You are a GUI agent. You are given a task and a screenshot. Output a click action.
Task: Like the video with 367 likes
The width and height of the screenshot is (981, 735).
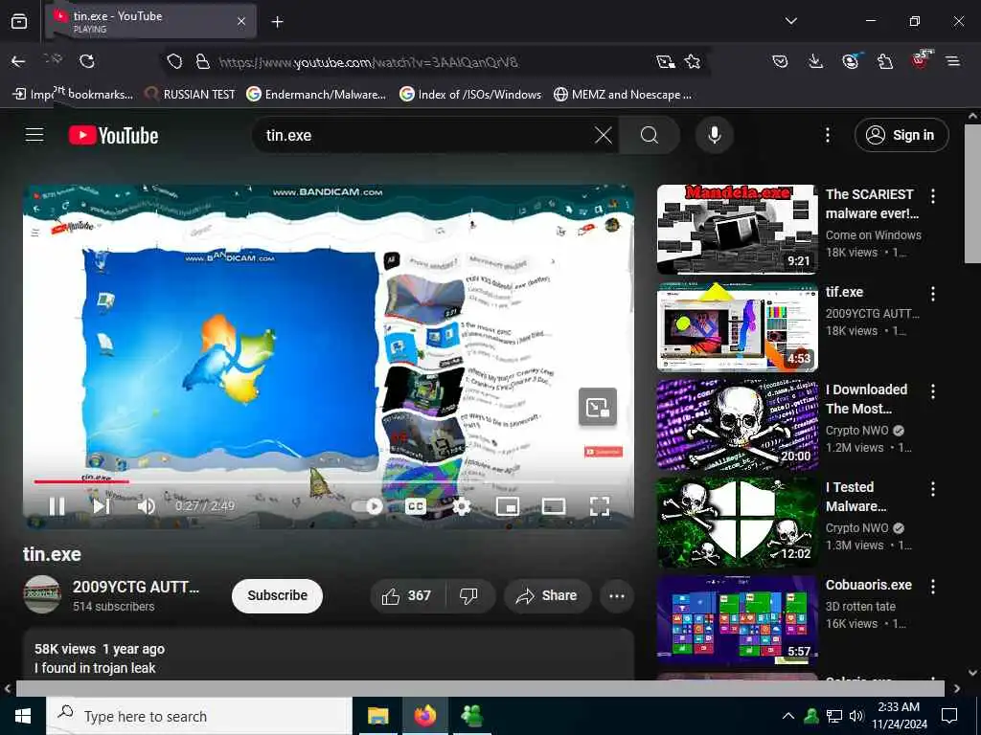(x=408, y=595)
